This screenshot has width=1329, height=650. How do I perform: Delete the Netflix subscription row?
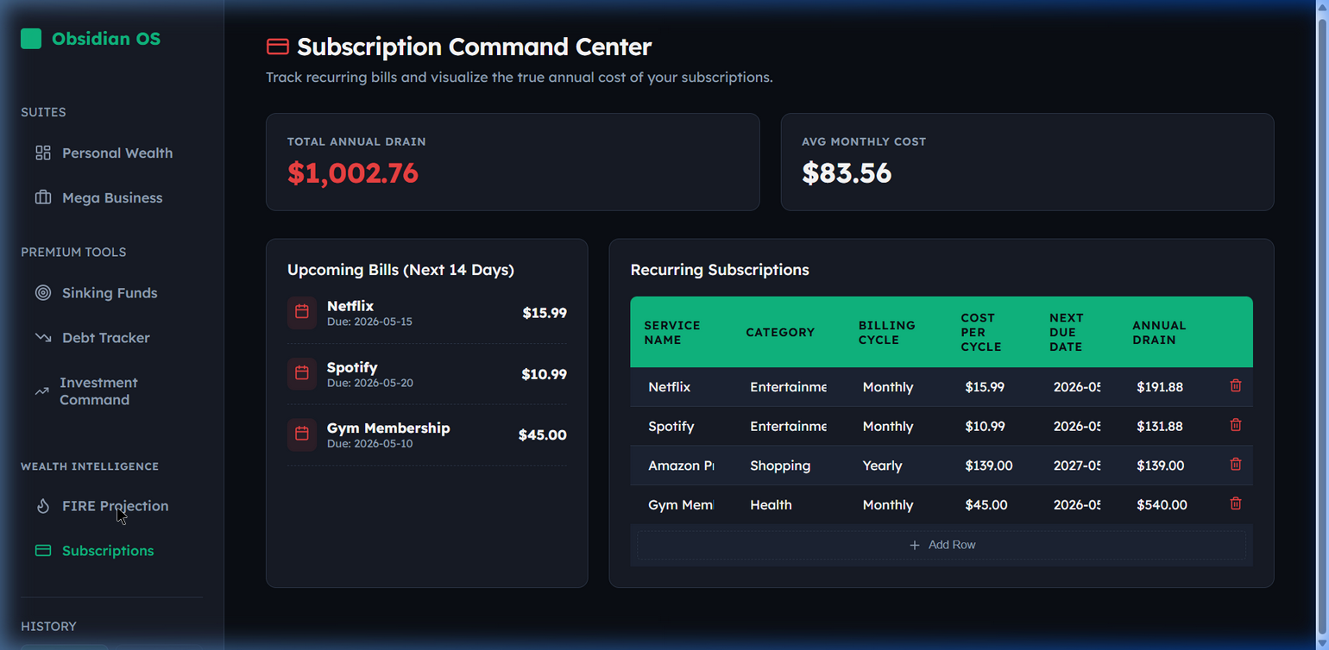(1235, 386)
